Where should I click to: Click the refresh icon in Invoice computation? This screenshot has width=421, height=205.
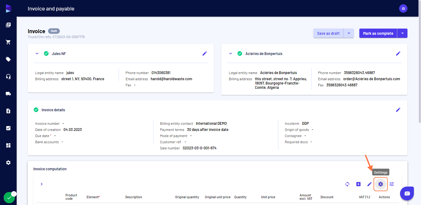pyautogui.click(x=347, y=184)
